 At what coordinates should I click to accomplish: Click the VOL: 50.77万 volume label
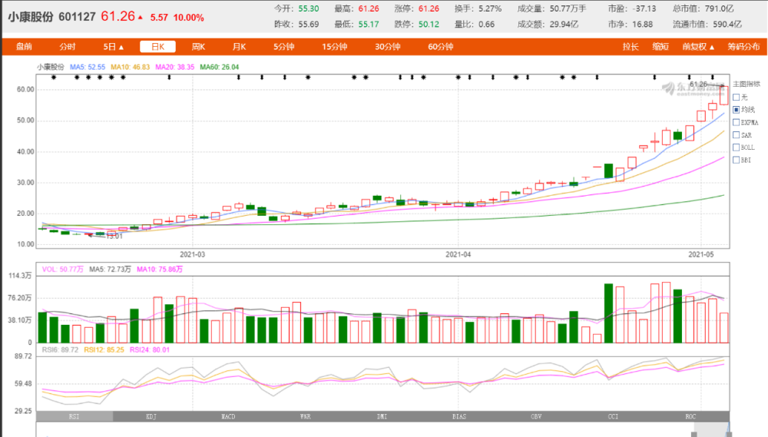pos(62,270)
